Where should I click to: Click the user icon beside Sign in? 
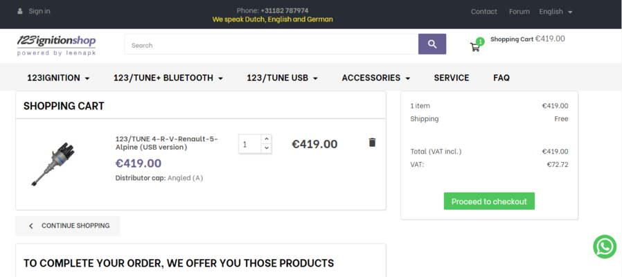pyautogui.click(x=20, y=11)
